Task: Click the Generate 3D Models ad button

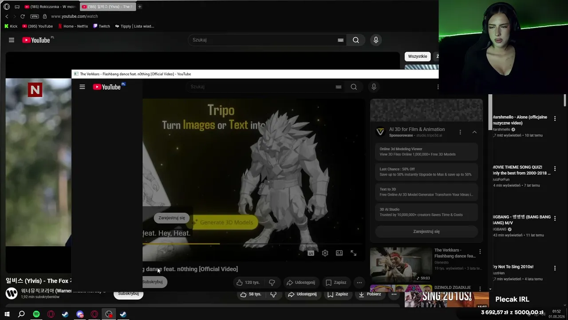Action: coord(225,222)
